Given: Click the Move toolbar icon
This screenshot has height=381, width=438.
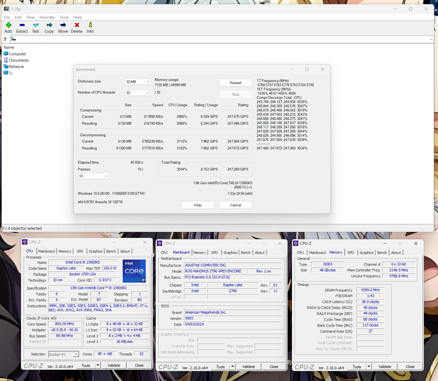Looking at the screenshot, I should point(63,25).
